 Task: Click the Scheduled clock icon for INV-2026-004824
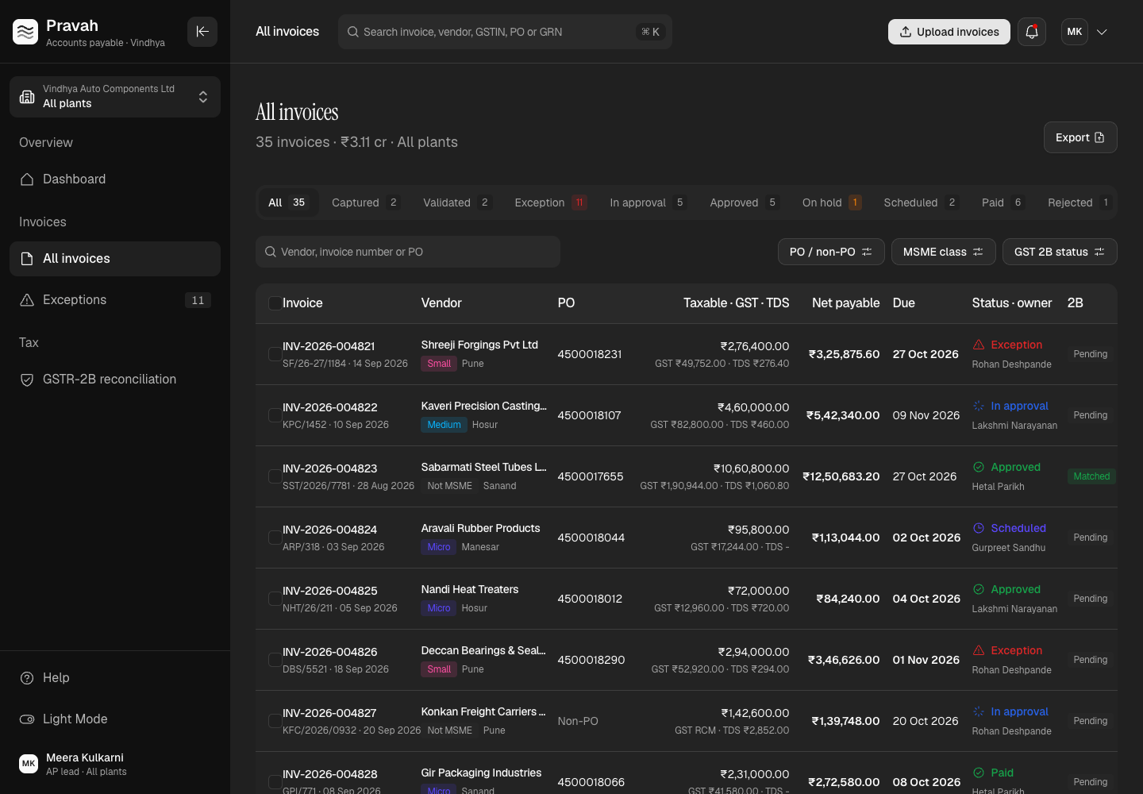coord(979,528)
